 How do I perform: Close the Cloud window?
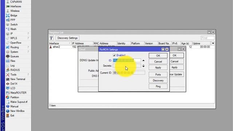(183, 49)
